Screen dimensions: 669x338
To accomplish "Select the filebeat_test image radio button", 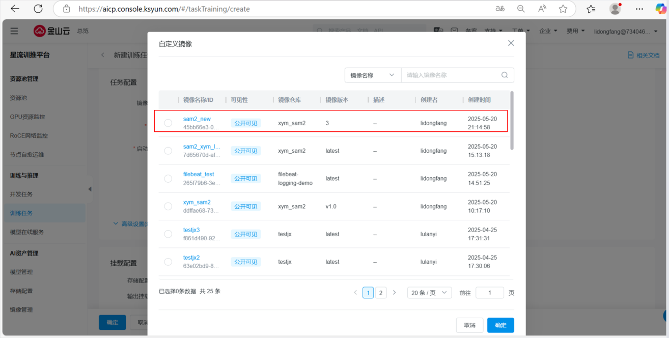I will pyautogui.click(x=168, y=179).
